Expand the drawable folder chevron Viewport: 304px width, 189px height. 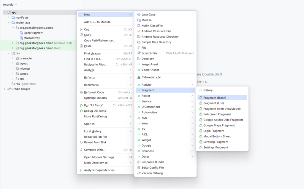coord(12,58)
